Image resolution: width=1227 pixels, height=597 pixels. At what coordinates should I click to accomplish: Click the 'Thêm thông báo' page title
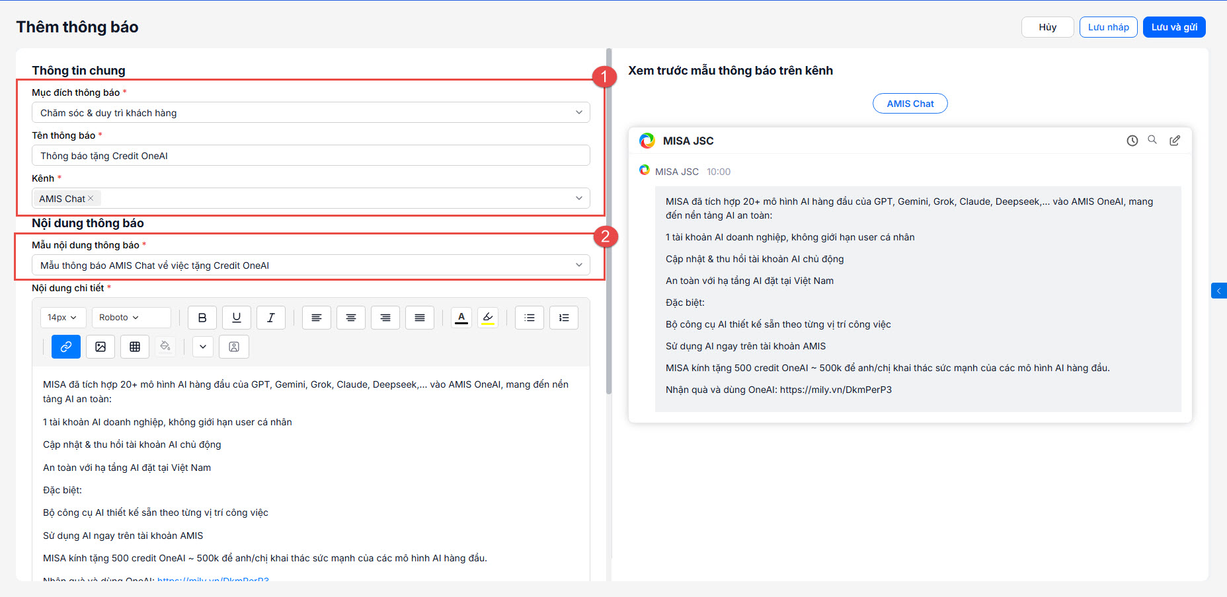(x=77, y=27)
